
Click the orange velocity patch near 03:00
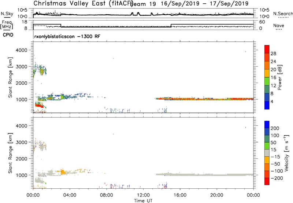pos(63,172)
